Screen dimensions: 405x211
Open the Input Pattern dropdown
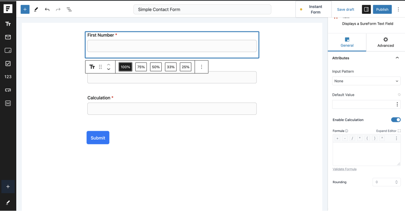click(x=366, y=81)
